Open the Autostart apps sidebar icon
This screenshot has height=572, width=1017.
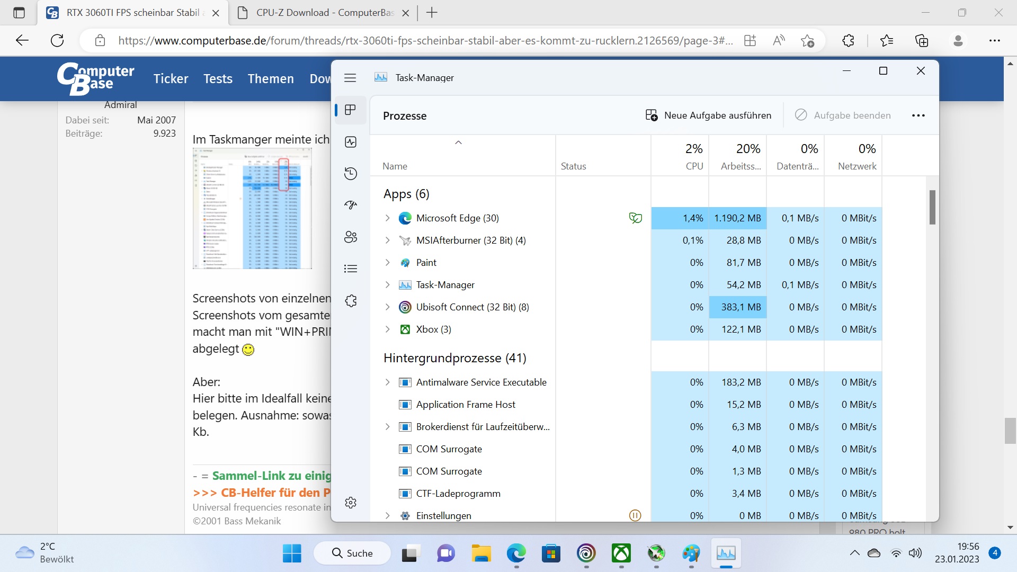[351, 205]
